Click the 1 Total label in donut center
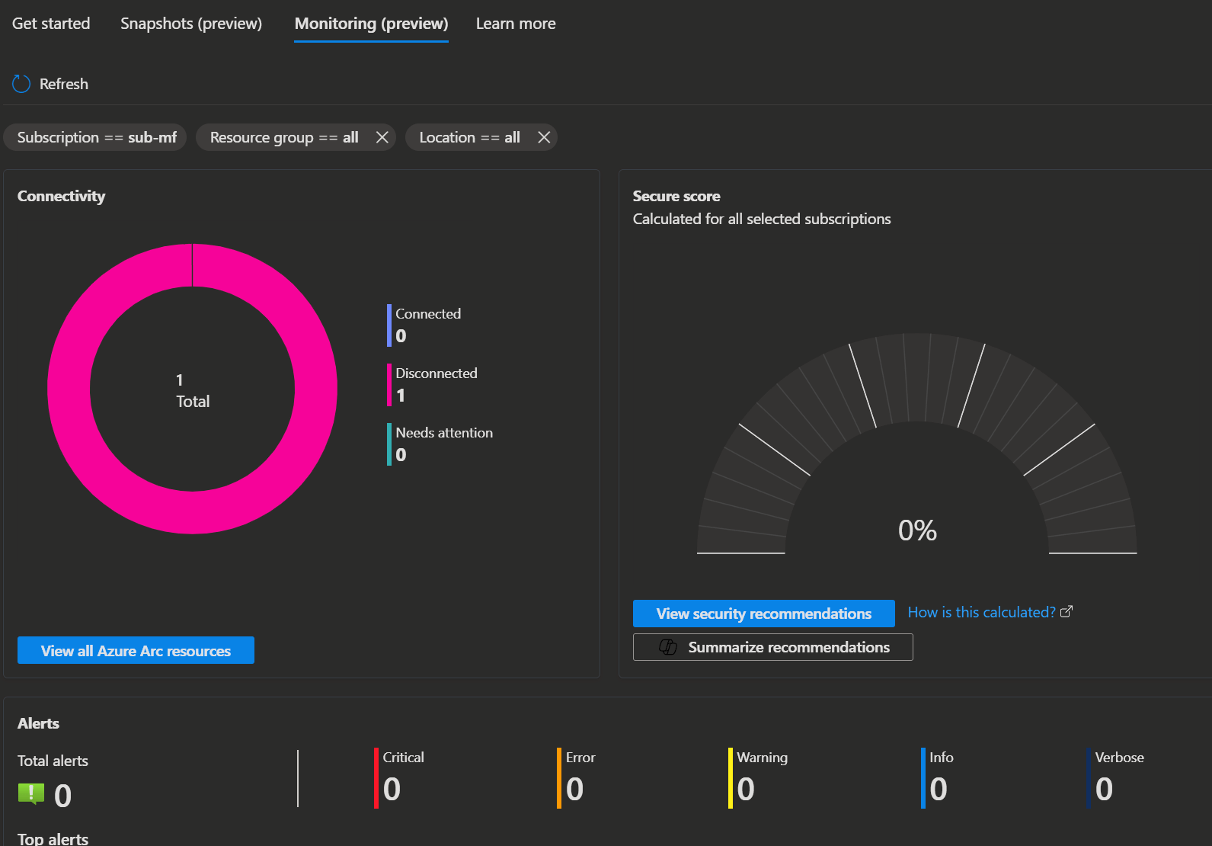1212x846 pixels. [x=193, y=390]
